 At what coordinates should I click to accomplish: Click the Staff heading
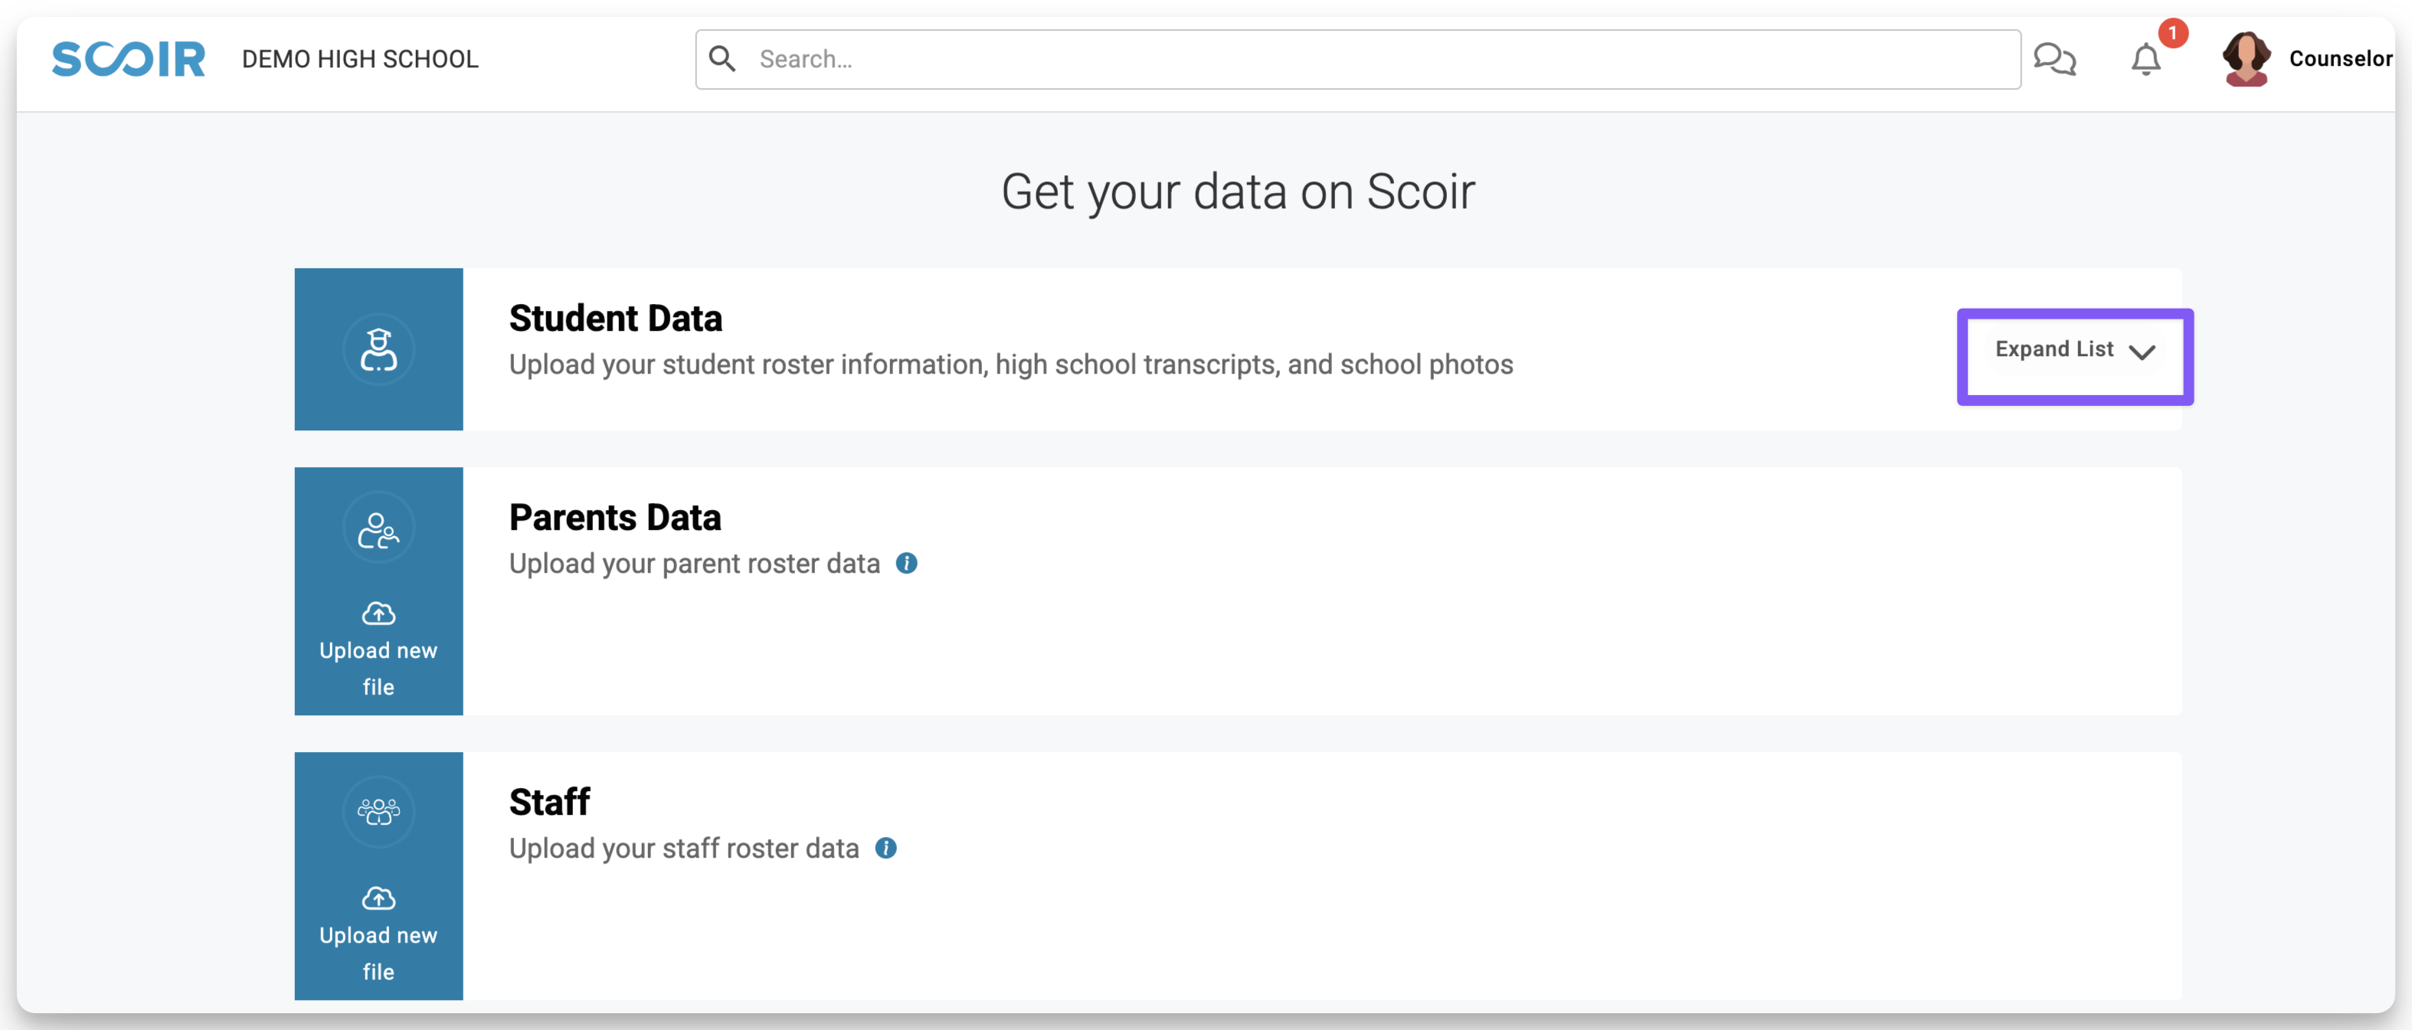548,802
